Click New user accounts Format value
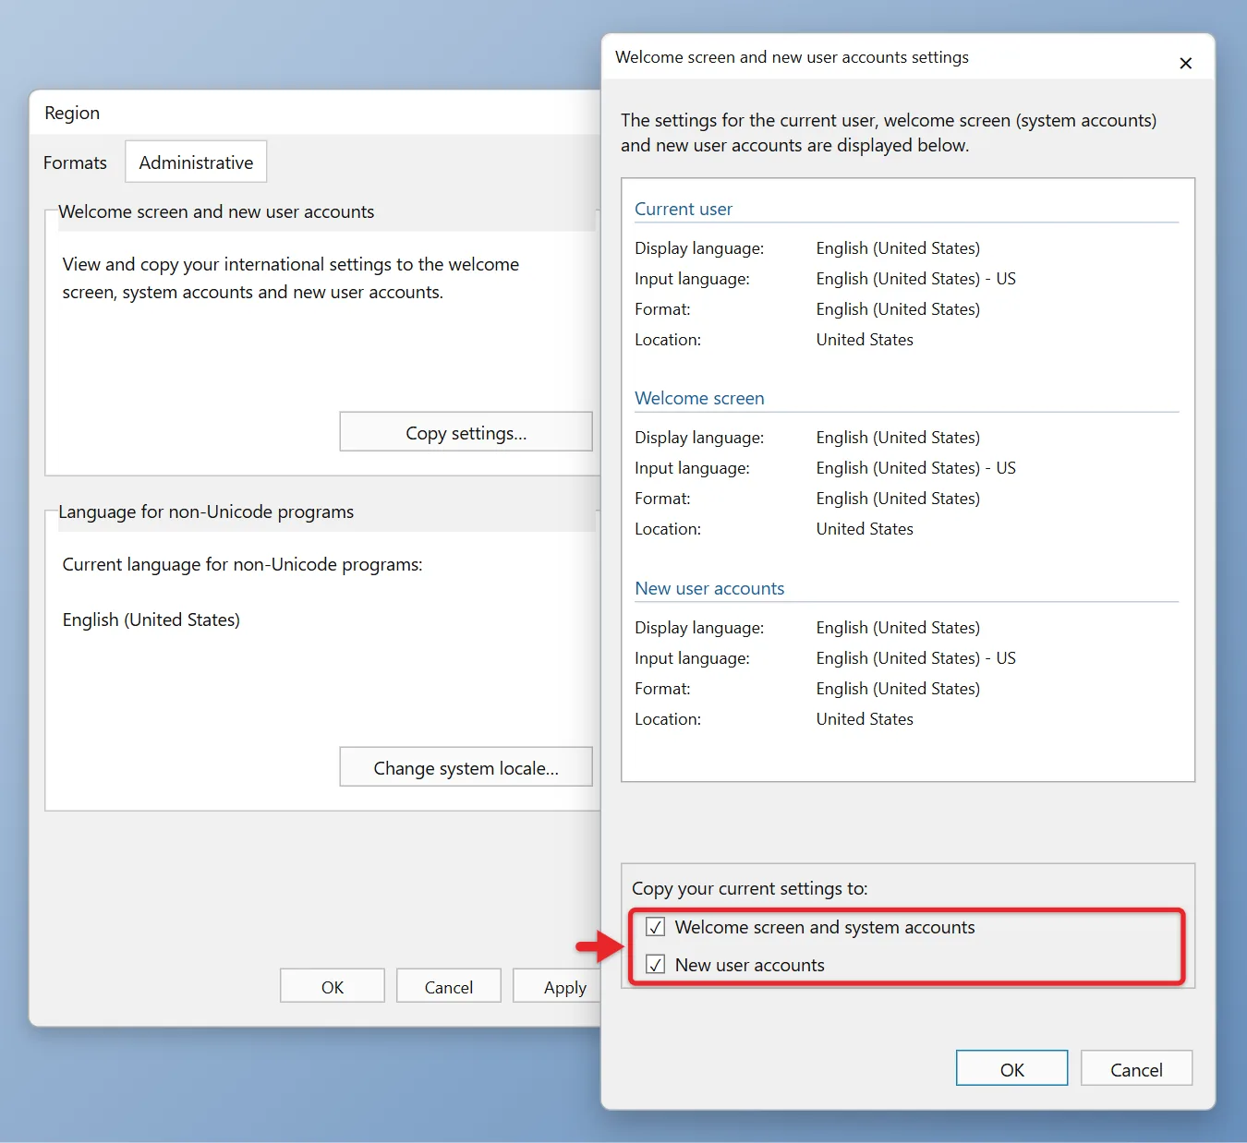The image size is (1247, 1143). (898, 689)
